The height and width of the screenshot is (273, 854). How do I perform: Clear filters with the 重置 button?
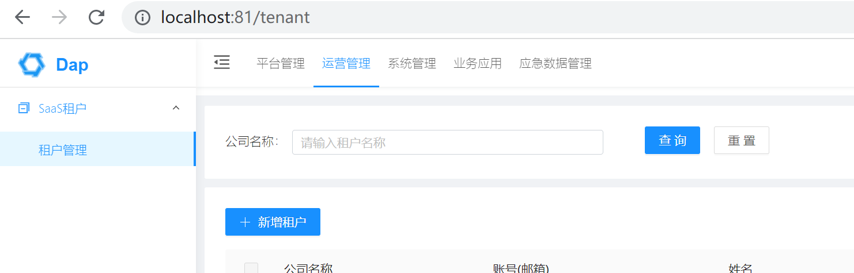pyautogui.click(x=742, y=140)
